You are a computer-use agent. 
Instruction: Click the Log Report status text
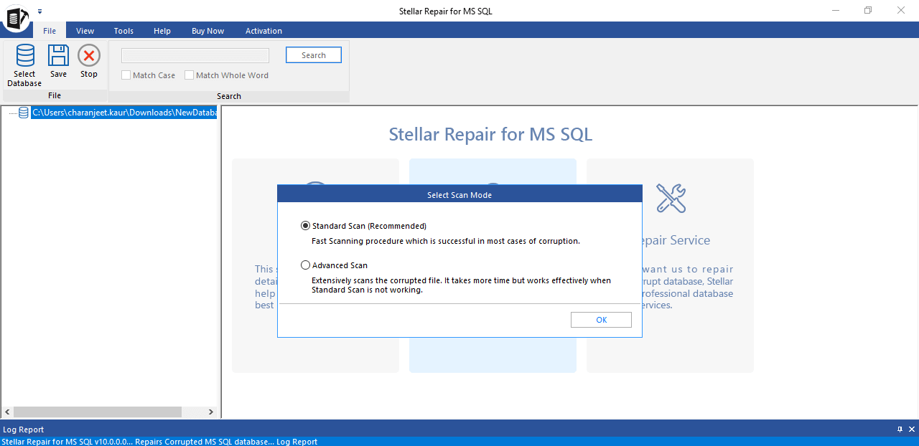pos(159,442)
